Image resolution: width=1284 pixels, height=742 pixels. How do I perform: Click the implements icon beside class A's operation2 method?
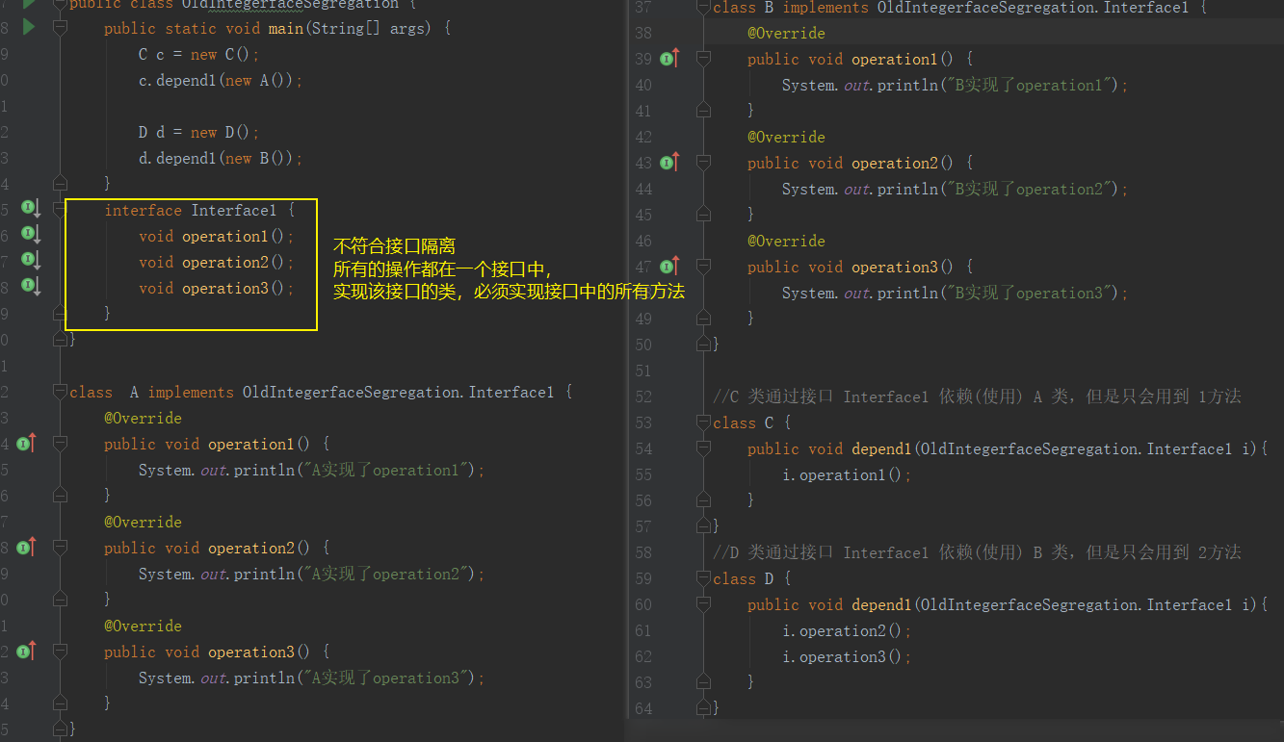[27, 547]
